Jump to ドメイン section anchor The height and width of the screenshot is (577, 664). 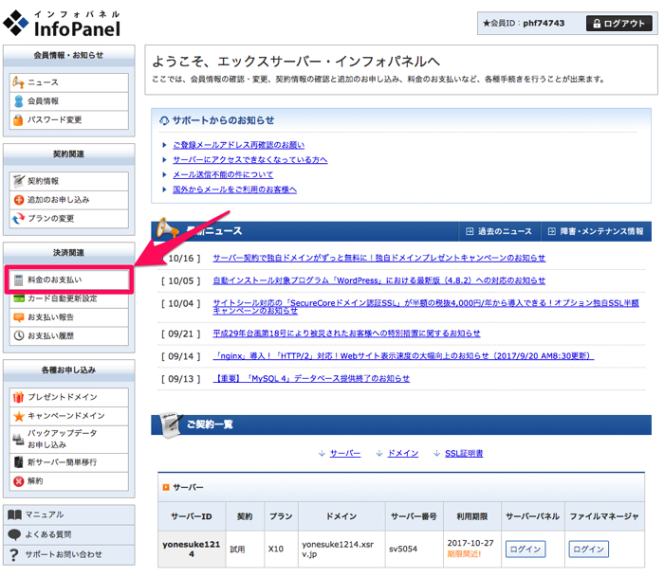coord(403,453)
